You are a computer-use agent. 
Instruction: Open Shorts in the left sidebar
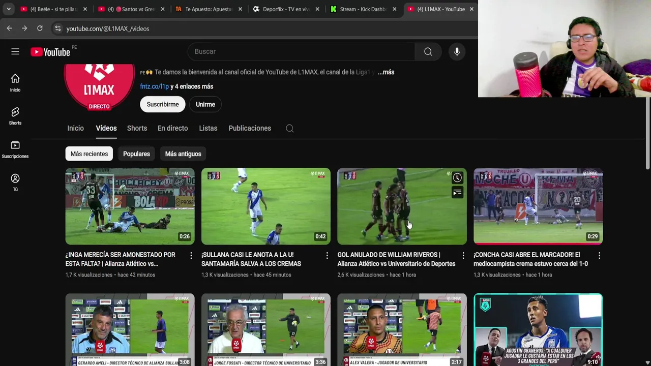[15, 116]
